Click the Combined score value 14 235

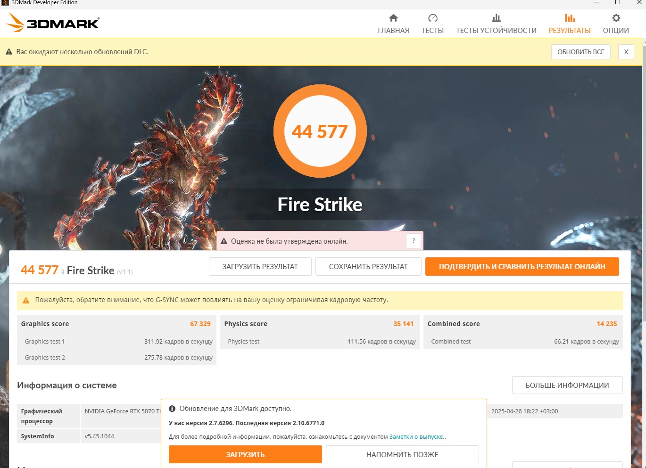click(x=607, y=324)
